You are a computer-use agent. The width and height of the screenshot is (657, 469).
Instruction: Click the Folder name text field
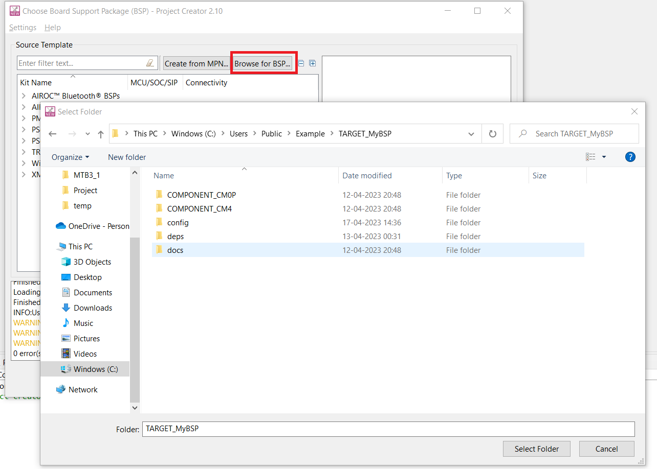(x=388, y=429)
